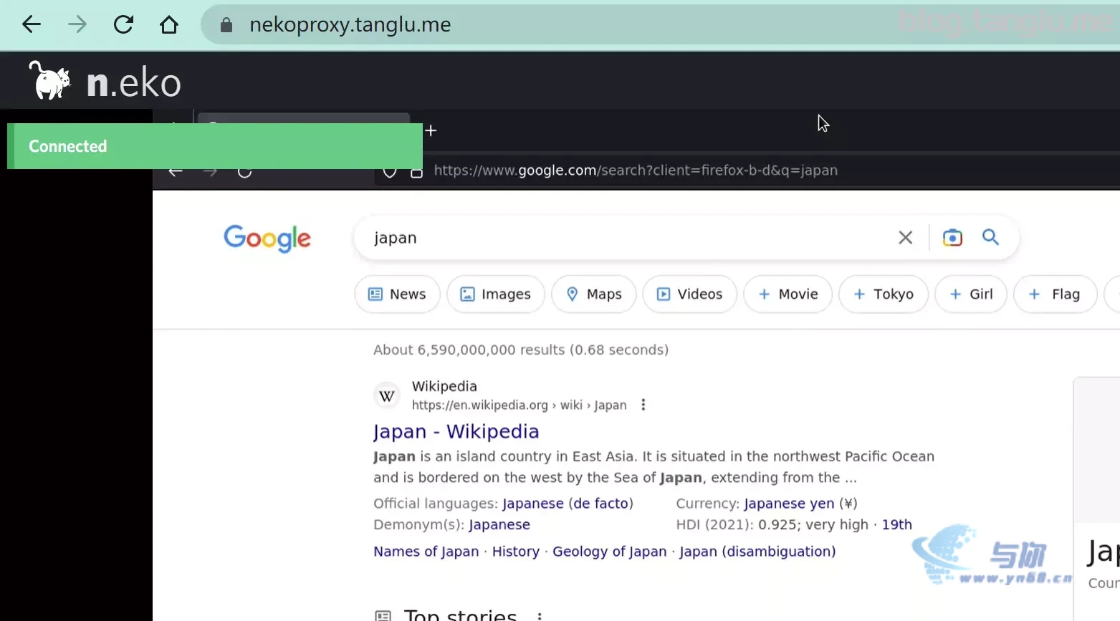Clear the search query with X
The width and height of the screenshot is (1120, 621).
[906, 238]
